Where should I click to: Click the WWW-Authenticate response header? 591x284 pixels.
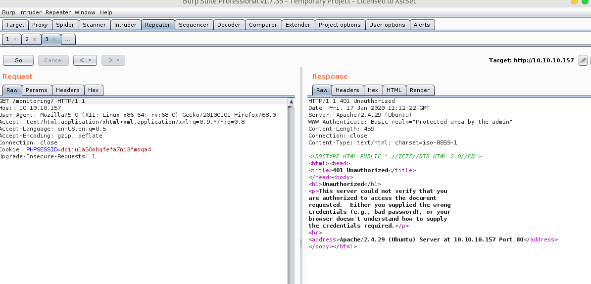tap(410, 122)
